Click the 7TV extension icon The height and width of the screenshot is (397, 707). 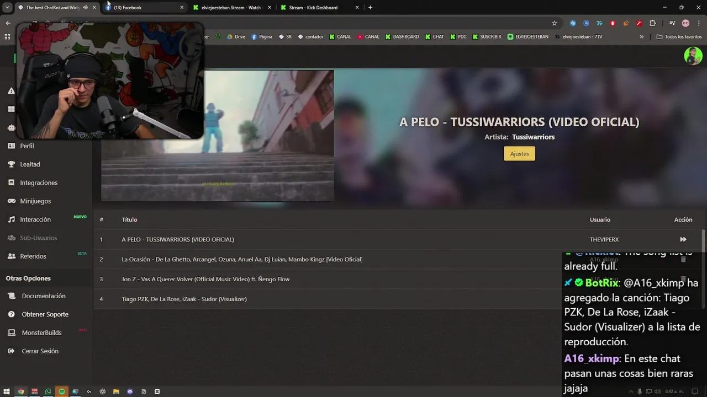click(x=599, y=23)
